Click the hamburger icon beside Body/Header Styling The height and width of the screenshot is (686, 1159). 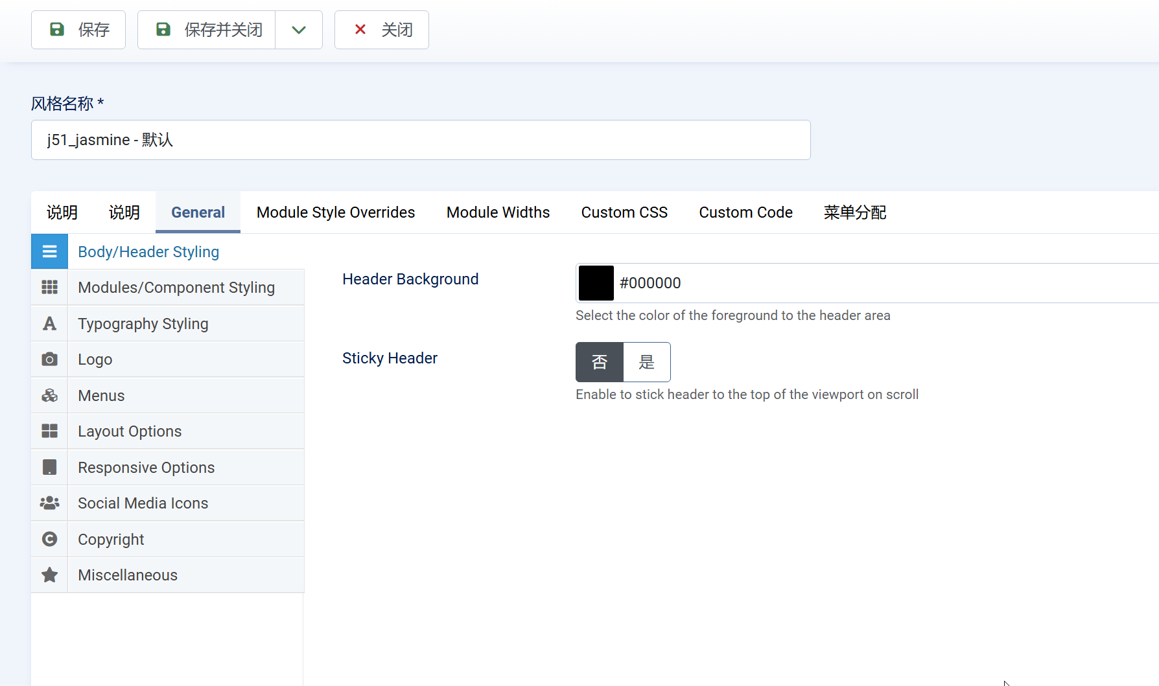coord(49,252)
